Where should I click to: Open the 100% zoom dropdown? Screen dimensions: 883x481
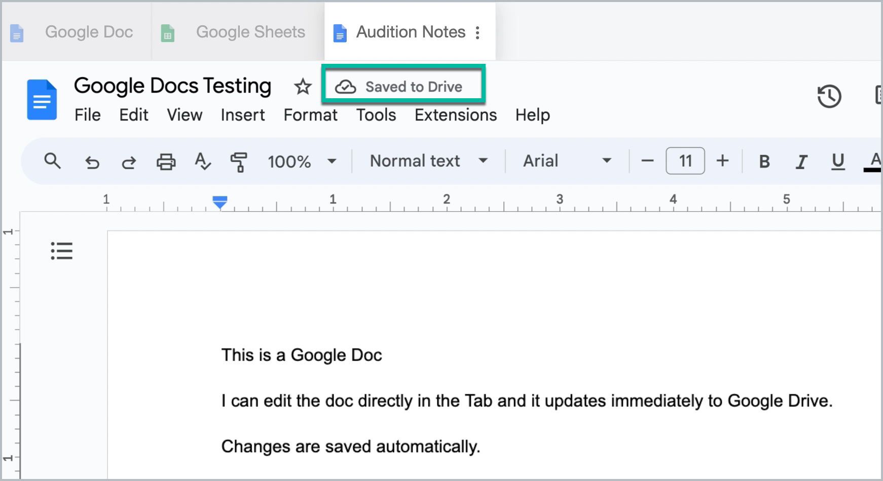coord(302,162)
